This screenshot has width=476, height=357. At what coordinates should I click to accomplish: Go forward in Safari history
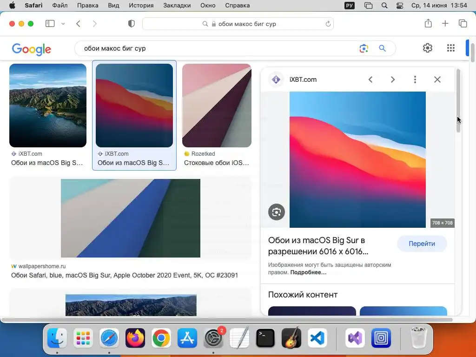[x=94, y=24]
